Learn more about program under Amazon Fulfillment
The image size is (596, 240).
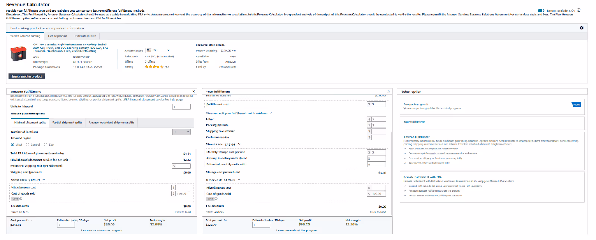(101, 230)
